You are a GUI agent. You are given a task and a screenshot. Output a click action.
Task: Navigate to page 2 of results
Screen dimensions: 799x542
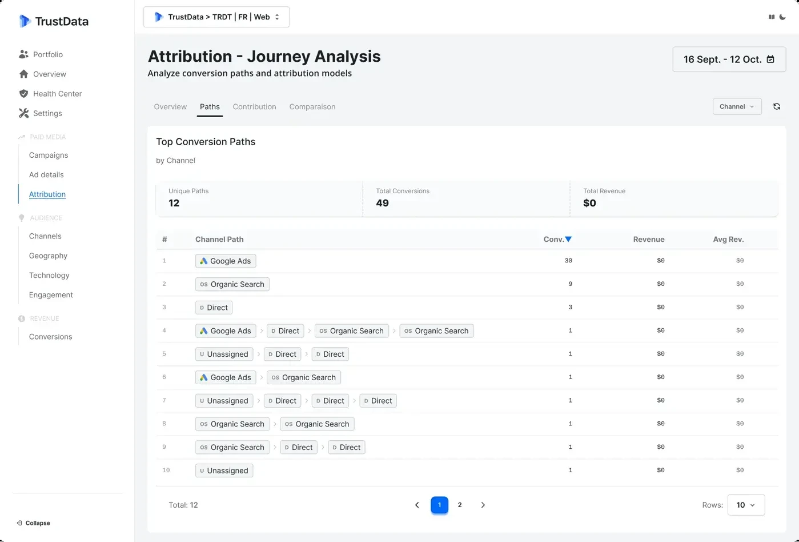click(460, 505)
